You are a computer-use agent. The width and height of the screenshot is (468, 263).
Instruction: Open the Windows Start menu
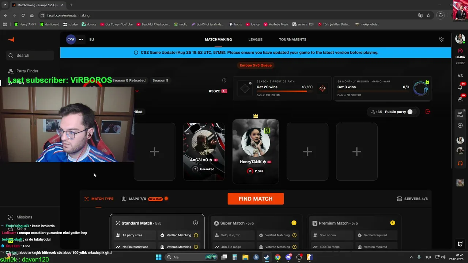158,257
